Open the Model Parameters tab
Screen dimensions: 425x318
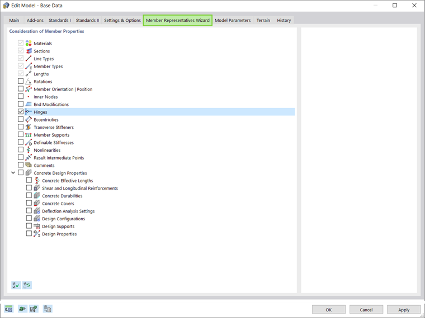pos(233,20)
